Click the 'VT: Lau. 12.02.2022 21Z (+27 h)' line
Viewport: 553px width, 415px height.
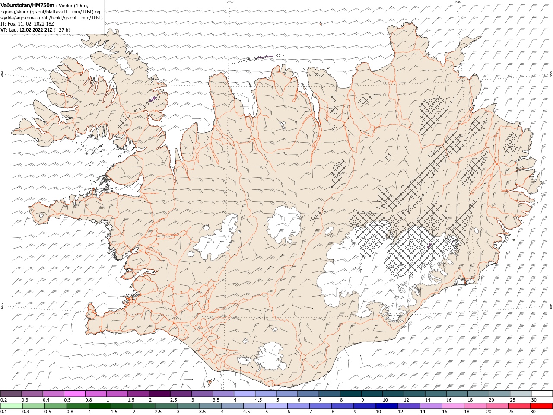[x=35, y=30]
